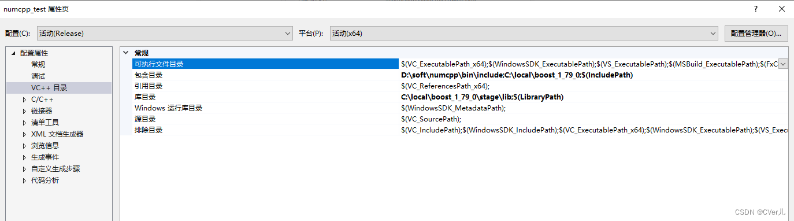Expand the 链接器 tree node arrow
The width and height of the screenshot is (794, 221).
24,111
